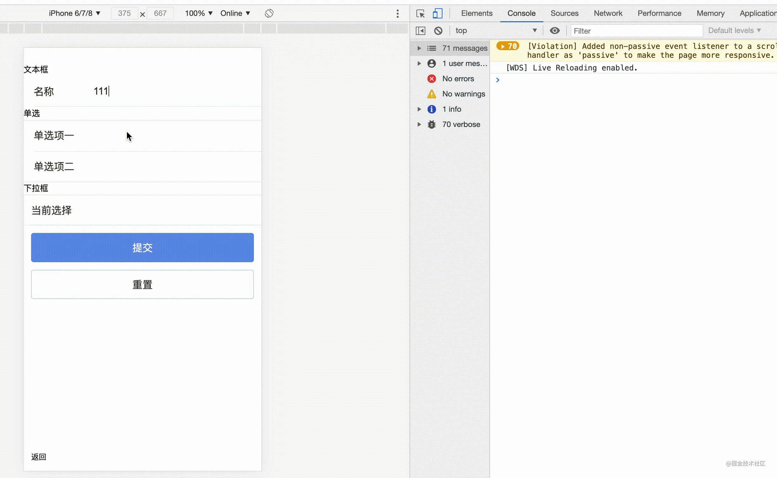Hide the console sidebar icon

click(x=421, y=31)
